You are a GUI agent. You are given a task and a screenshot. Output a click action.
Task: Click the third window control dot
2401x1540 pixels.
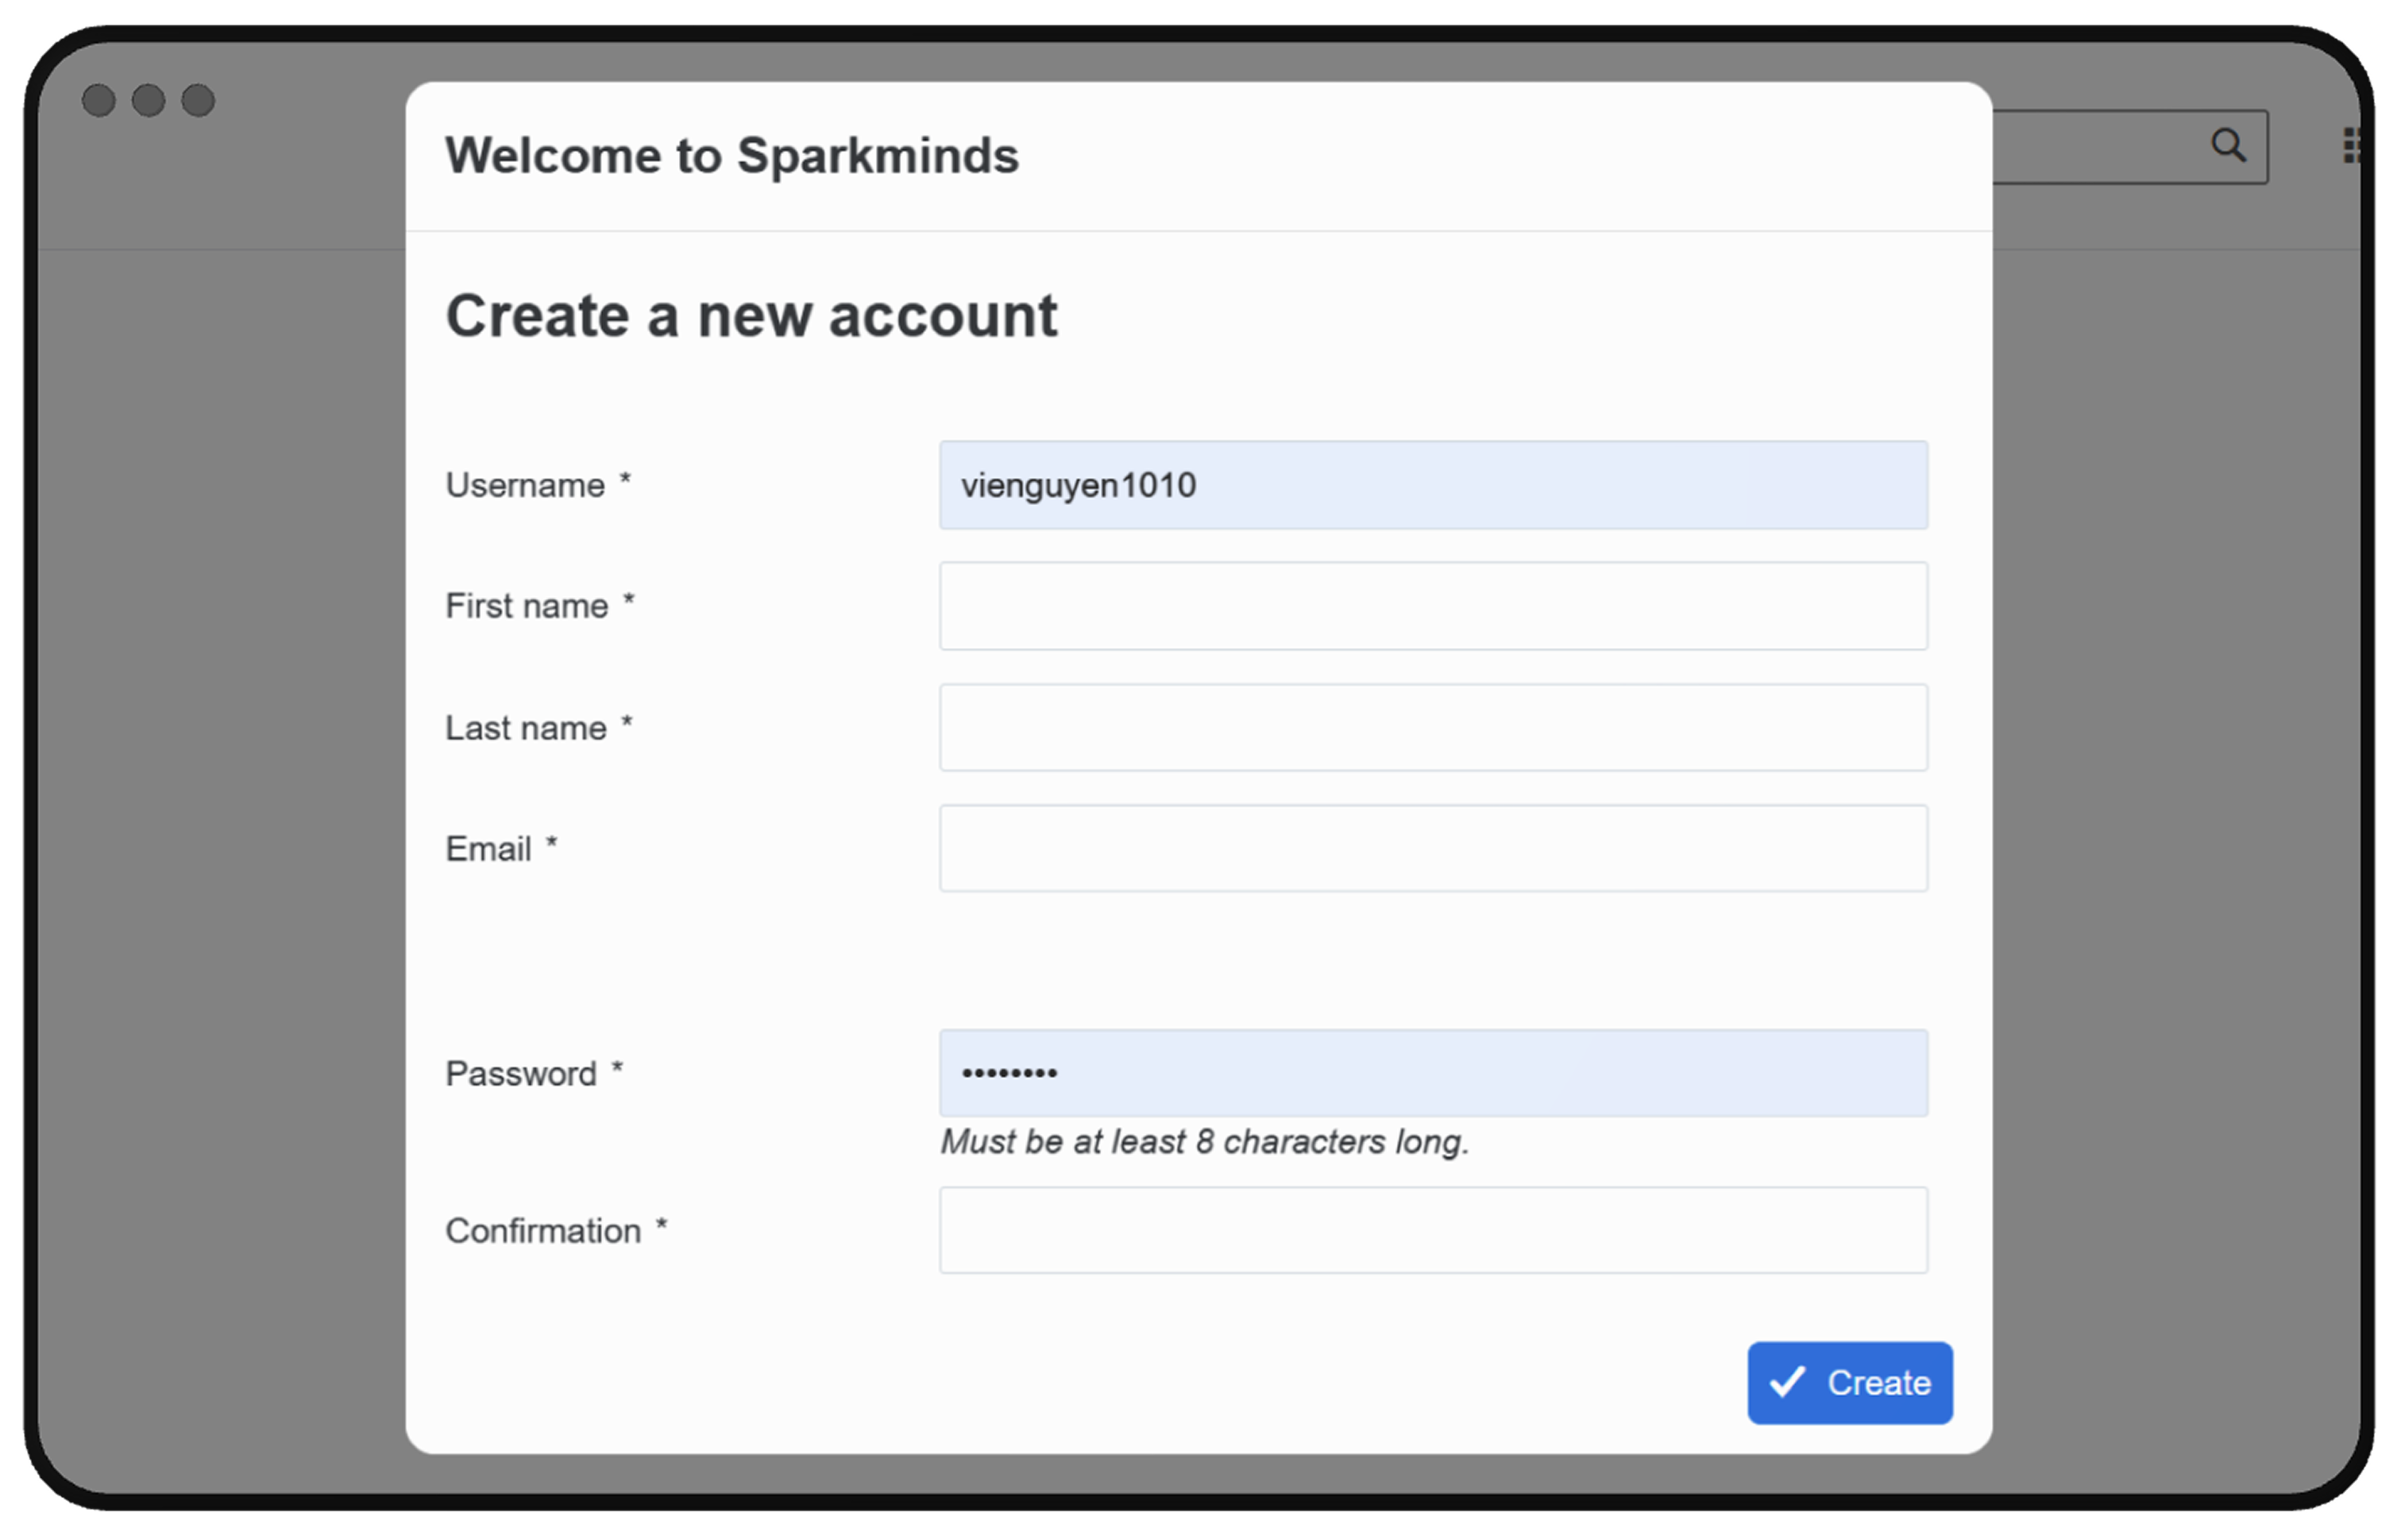[x=198, y=100]
